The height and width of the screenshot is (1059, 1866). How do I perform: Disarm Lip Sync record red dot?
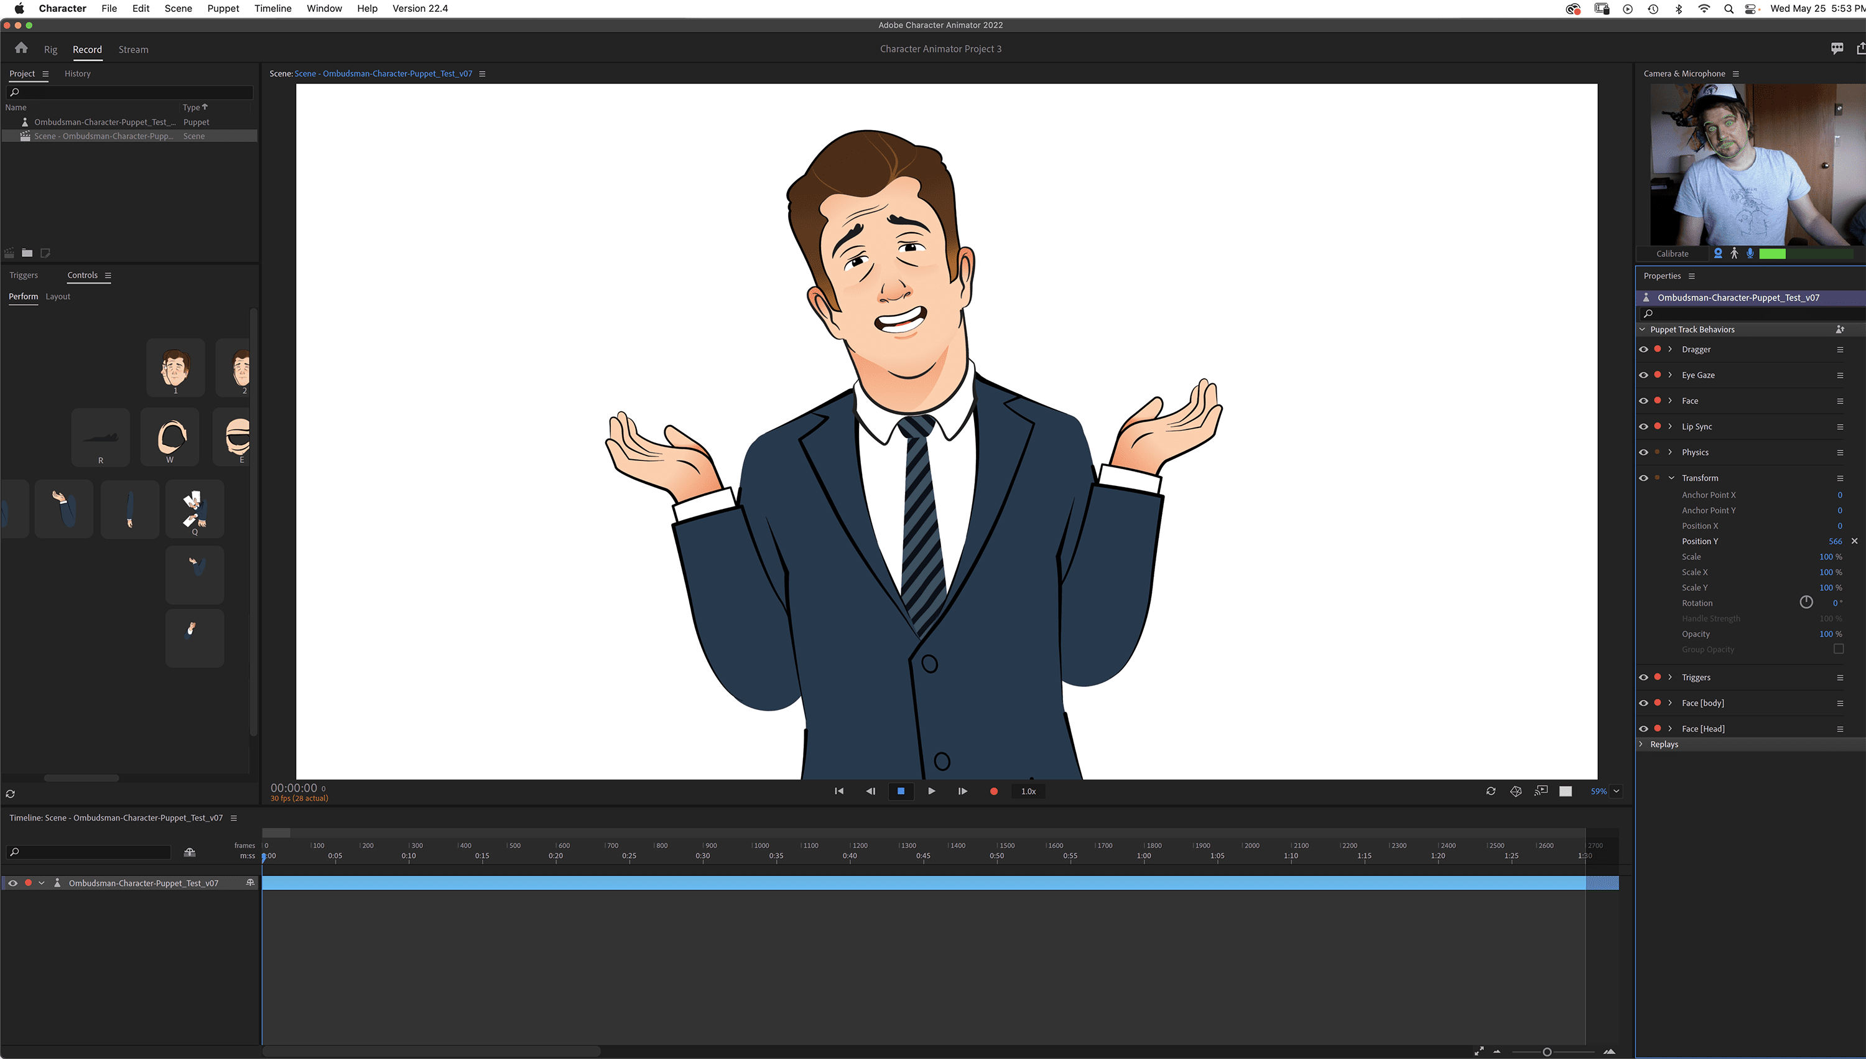pyautogui.click(x=1658, y=426)
